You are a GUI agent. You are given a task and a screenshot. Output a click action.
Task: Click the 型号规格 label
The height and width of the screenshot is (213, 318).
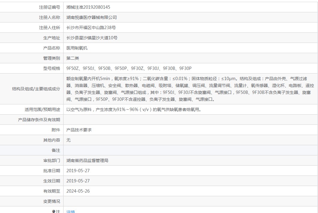click(x=52, y=68)
